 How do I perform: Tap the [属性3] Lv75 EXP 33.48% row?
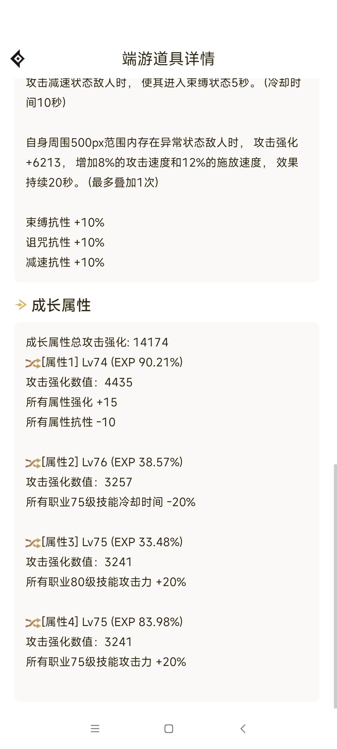pyautogui.click(x=104, y=542)
